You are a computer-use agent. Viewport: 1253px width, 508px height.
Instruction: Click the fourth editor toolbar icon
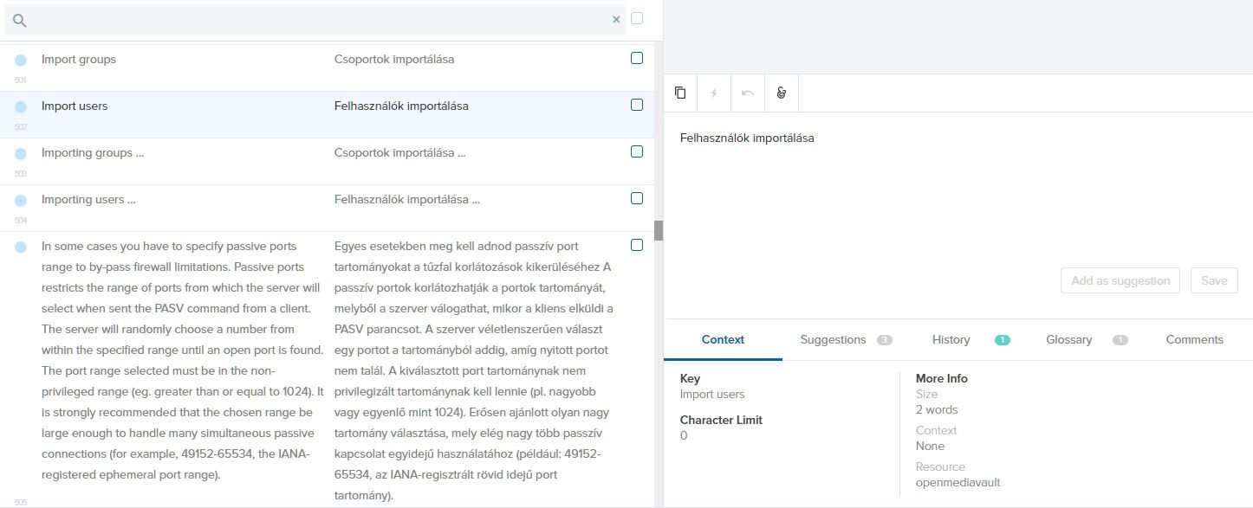click(782, 93)
